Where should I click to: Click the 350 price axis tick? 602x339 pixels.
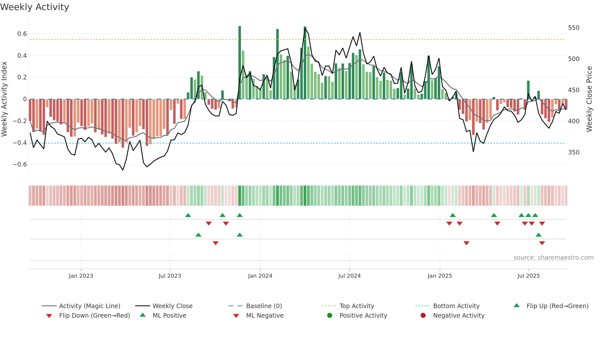(574, 152)
